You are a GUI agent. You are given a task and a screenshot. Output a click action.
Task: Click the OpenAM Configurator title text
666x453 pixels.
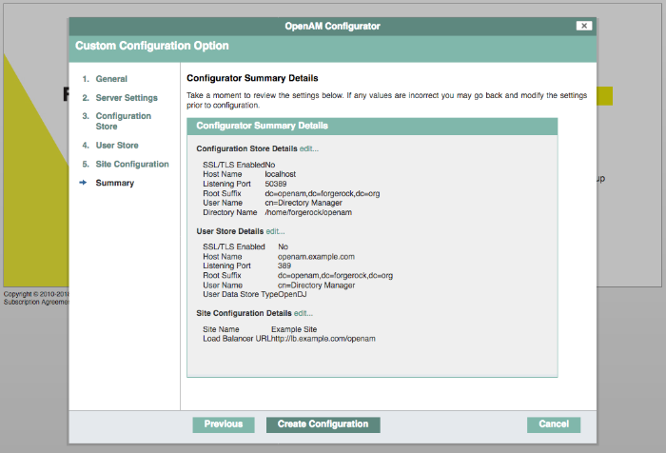coord(333,27)
